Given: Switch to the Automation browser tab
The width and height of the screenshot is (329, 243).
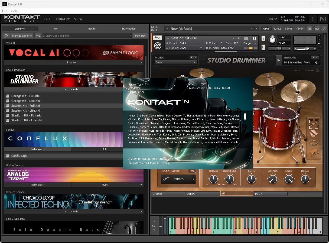Looking at the screenshot, I should point(129,28).
